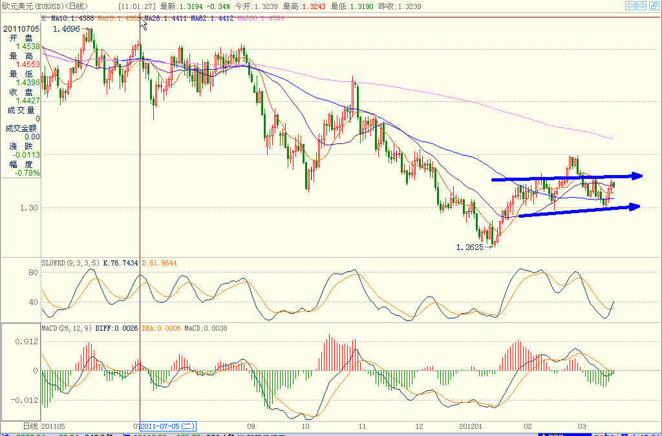Select the pink MA200 moving average label

pos(261,18)
